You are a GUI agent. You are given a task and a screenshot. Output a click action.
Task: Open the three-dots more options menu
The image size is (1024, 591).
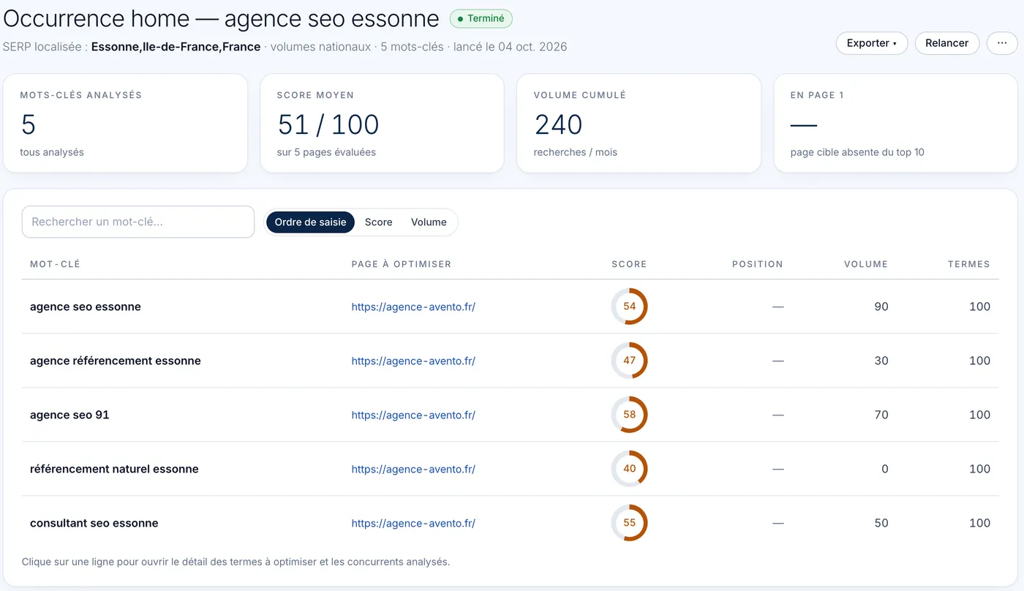click(x=1001, y=43)
